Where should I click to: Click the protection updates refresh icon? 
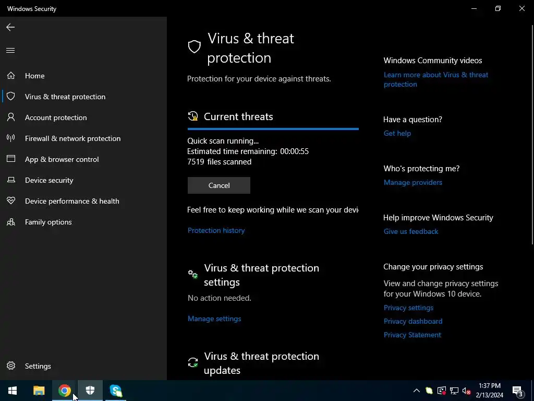point(193,362)
